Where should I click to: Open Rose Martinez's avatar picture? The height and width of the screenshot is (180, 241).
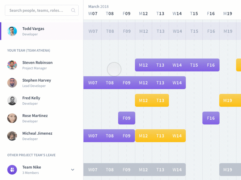tap(12, 118)
